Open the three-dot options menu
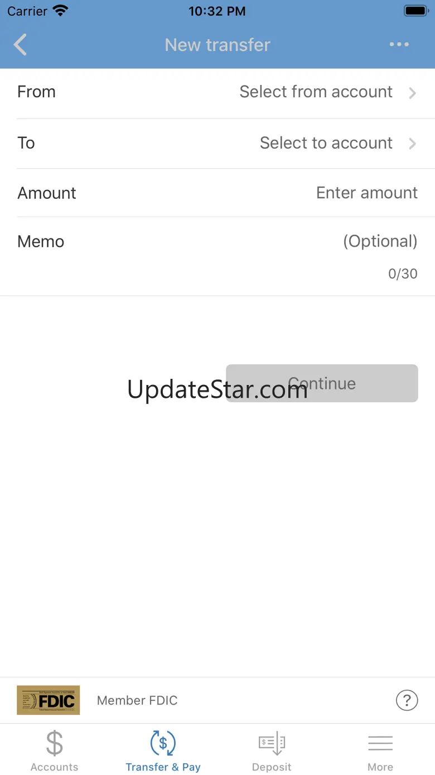 point(399,45)
